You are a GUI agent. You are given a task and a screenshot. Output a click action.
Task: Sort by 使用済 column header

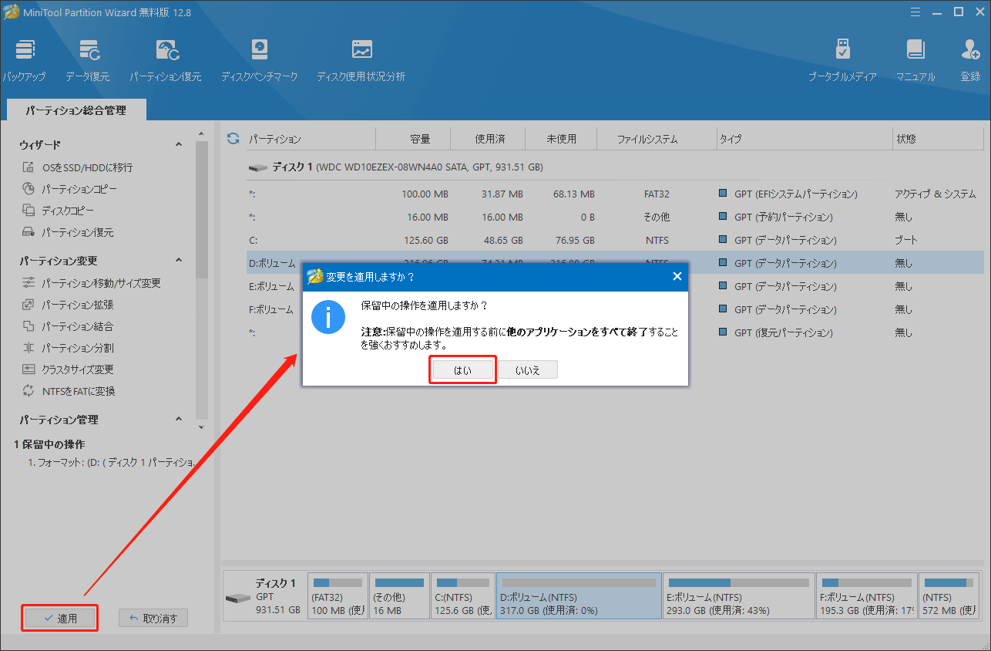point(489,139)
